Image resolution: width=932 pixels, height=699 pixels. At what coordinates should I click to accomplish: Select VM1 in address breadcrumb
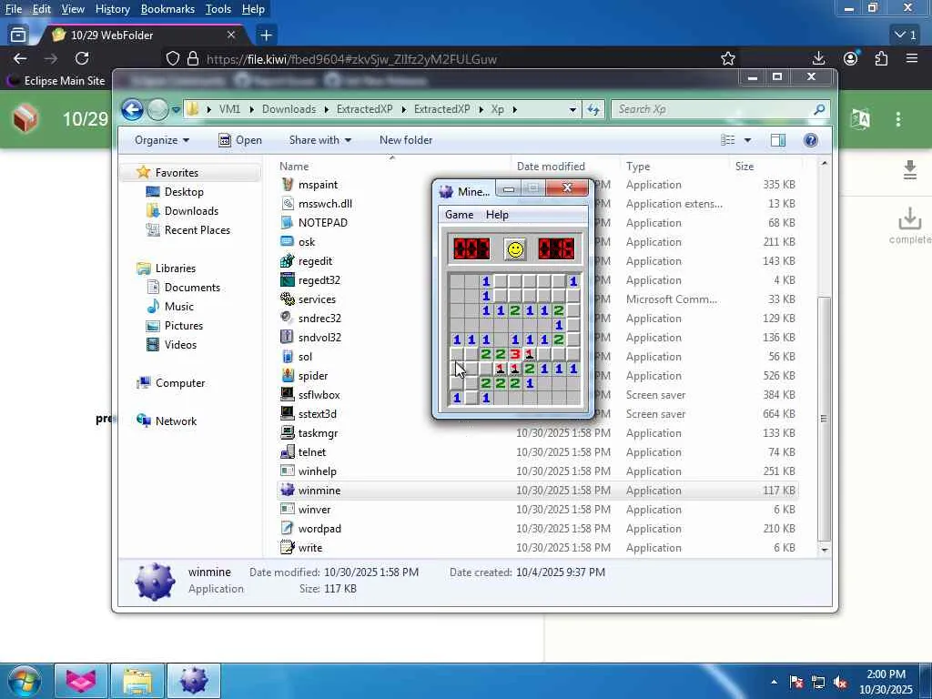(x=229, y=109)
